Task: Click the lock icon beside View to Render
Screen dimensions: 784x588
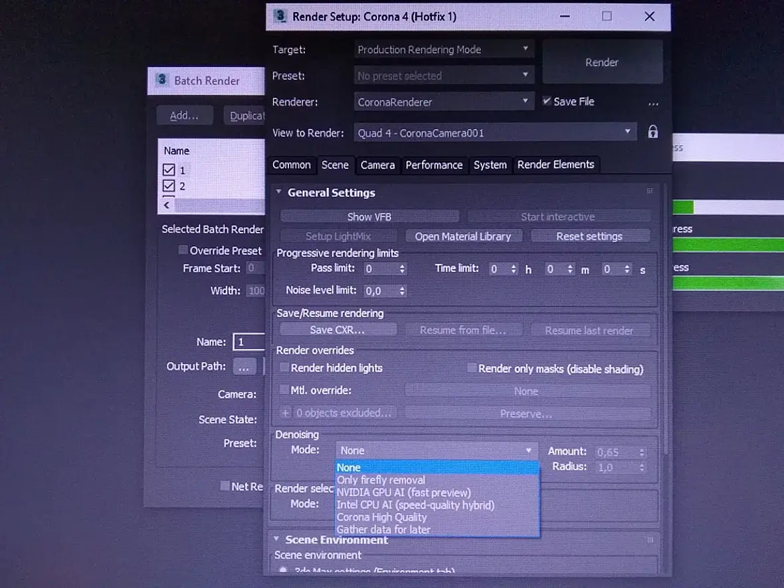Action: [x=652, y=132]
